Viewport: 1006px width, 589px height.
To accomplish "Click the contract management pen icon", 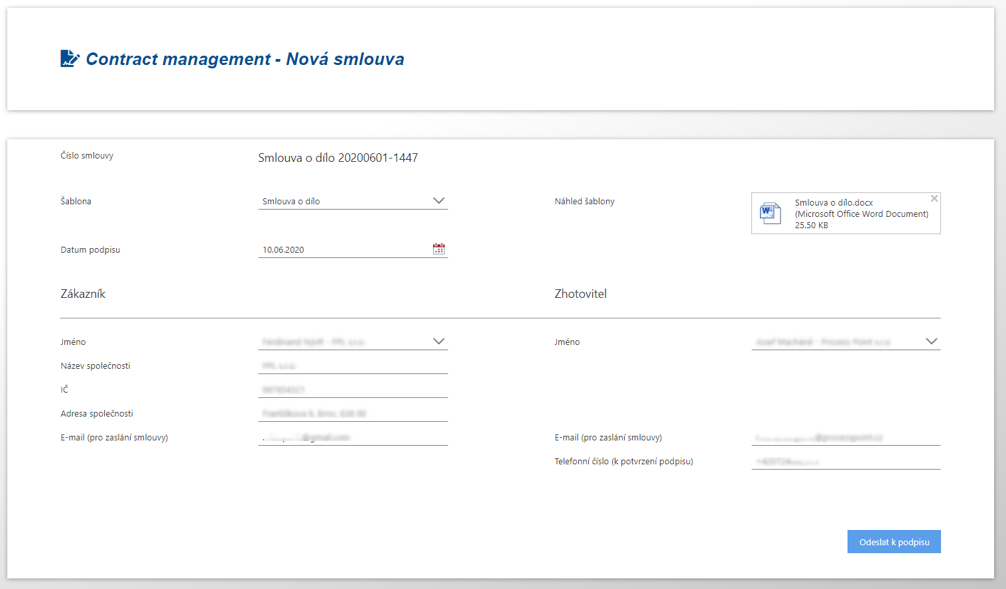I will 70,58.
